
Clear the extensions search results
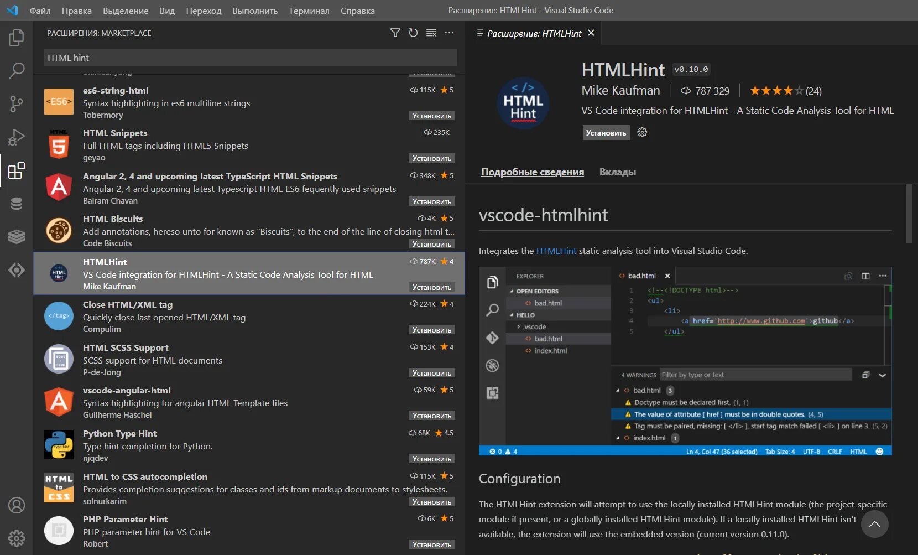coord(431,33)
